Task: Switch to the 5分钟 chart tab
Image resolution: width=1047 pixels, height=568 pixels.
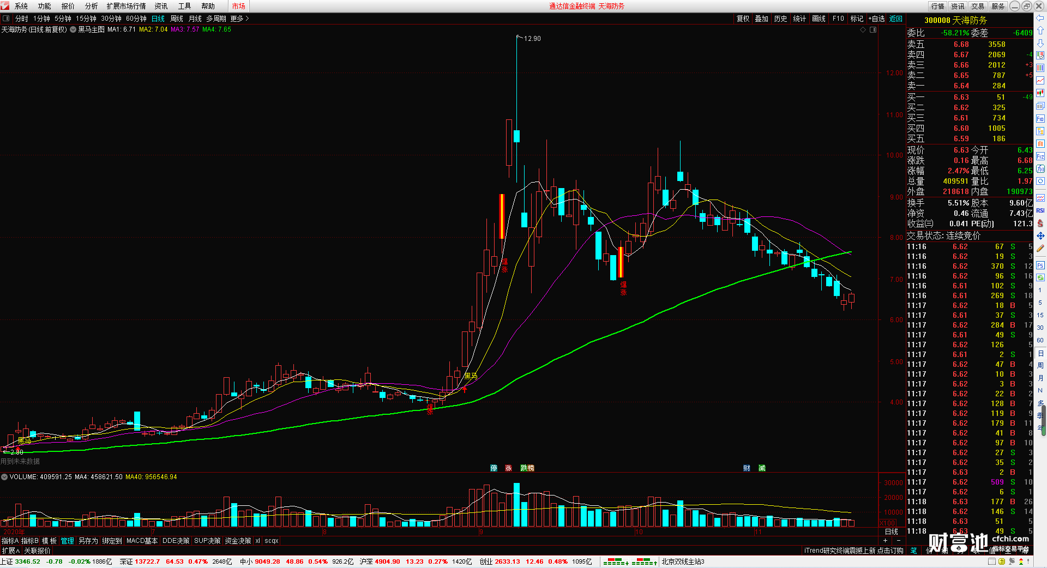Action: pos(63,19)
